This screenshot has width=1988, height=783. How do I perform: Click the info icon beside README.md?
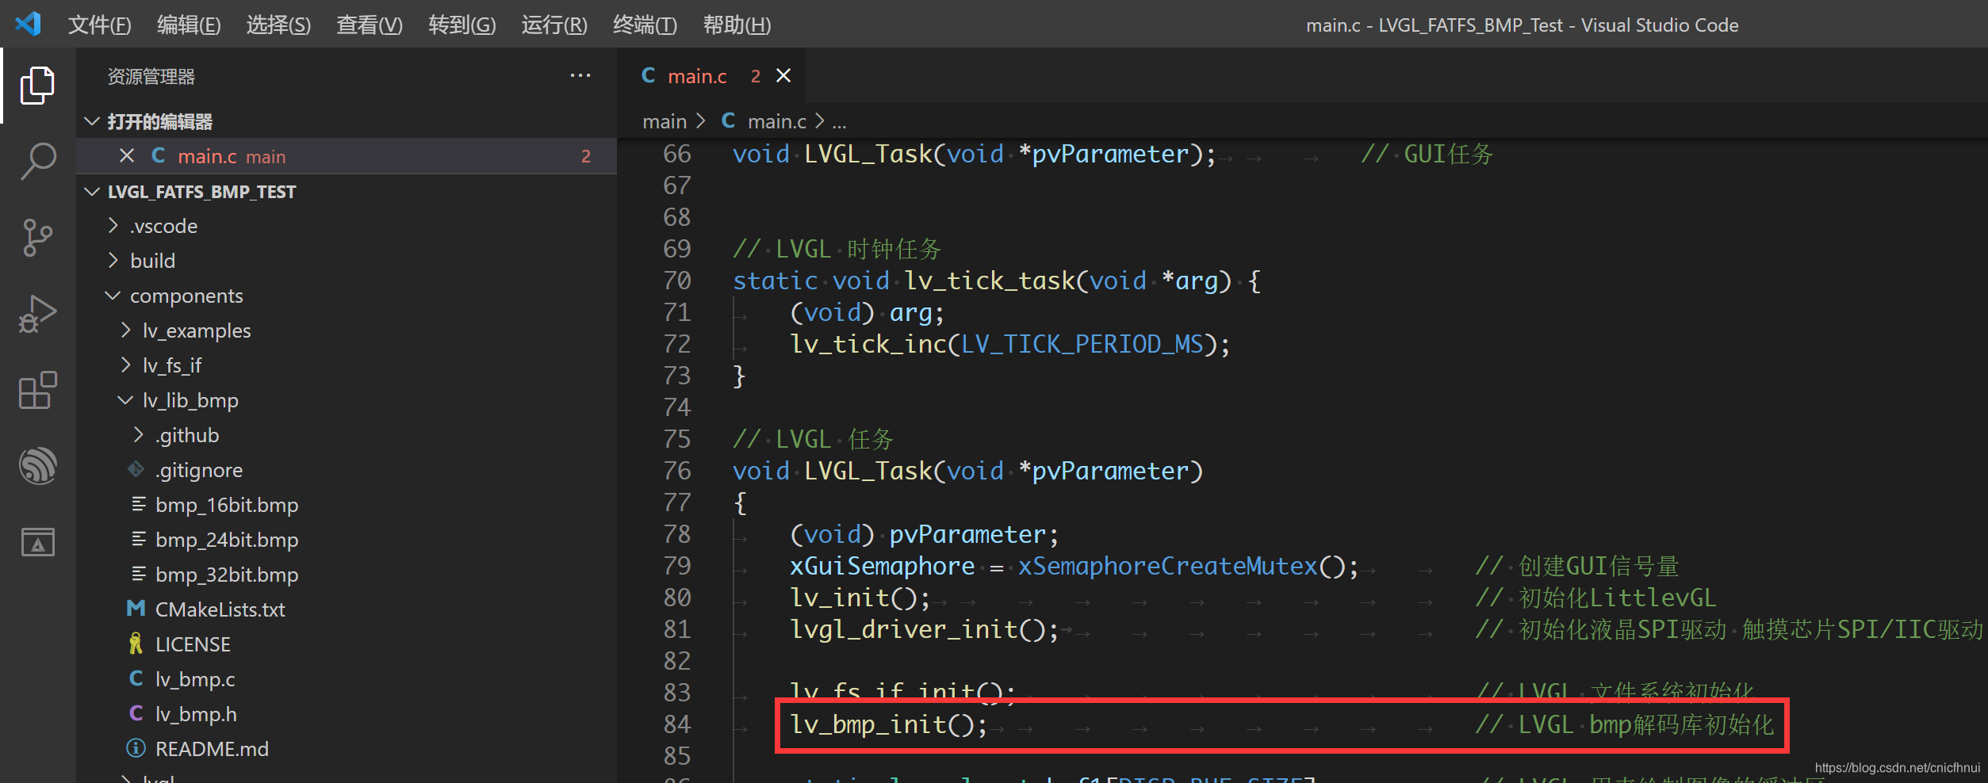tap(136, 749)
